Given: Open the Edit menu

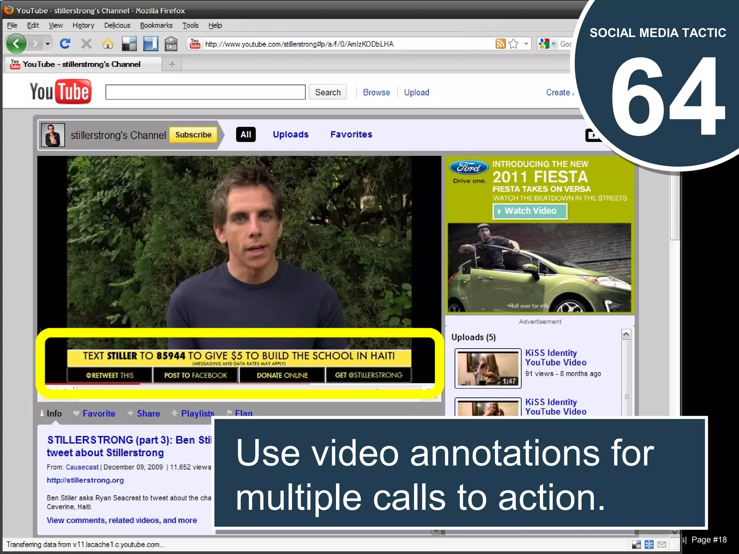Looking at the screenshot, I should point(33,25).
